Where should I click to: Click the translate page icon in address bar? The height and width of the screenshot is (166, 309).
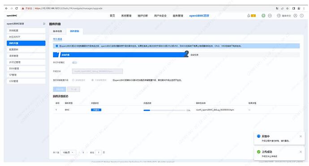[x=277, y=8]
